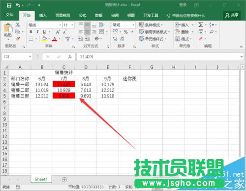Save the workbook with the floppy icon
This screenshot has height=191, width=246.
click(9, 5)
